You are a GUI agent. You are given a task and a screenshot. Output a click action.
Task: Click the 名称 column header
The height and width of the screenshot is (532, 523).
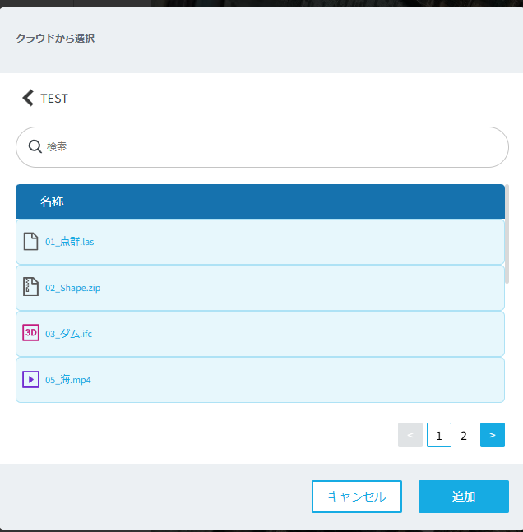52,201
